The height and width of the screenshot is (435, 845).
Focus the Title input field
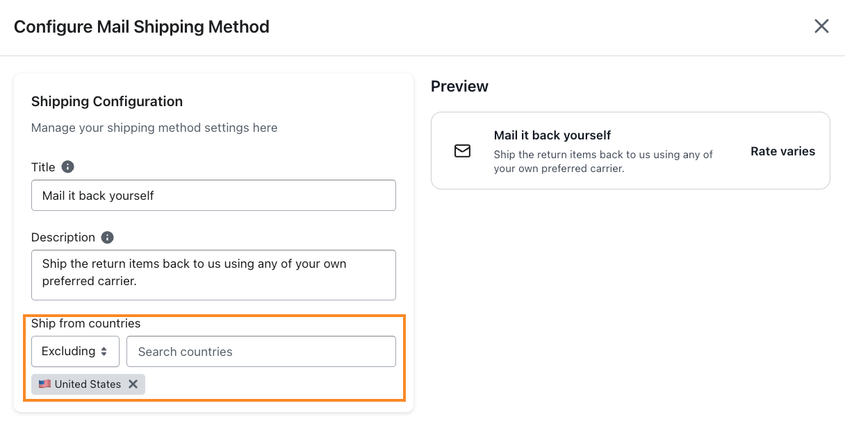pyautogui.click(x=213, y=196)
